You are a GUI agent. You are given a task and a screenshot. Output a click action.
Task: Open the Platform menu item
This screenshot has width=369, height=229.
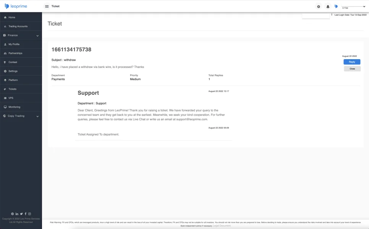(13, 80)
